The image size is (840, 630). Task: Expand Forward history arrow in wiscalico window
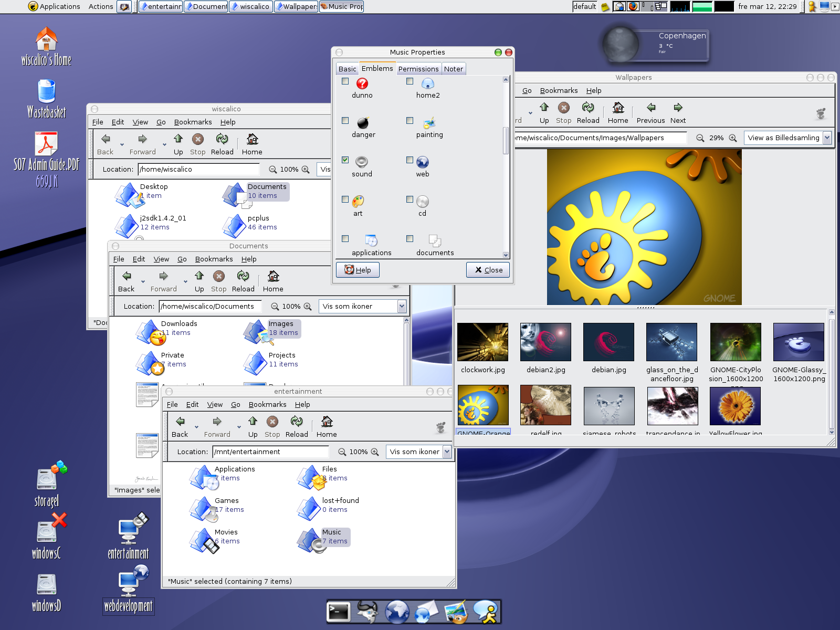click(x=164, y=144)
